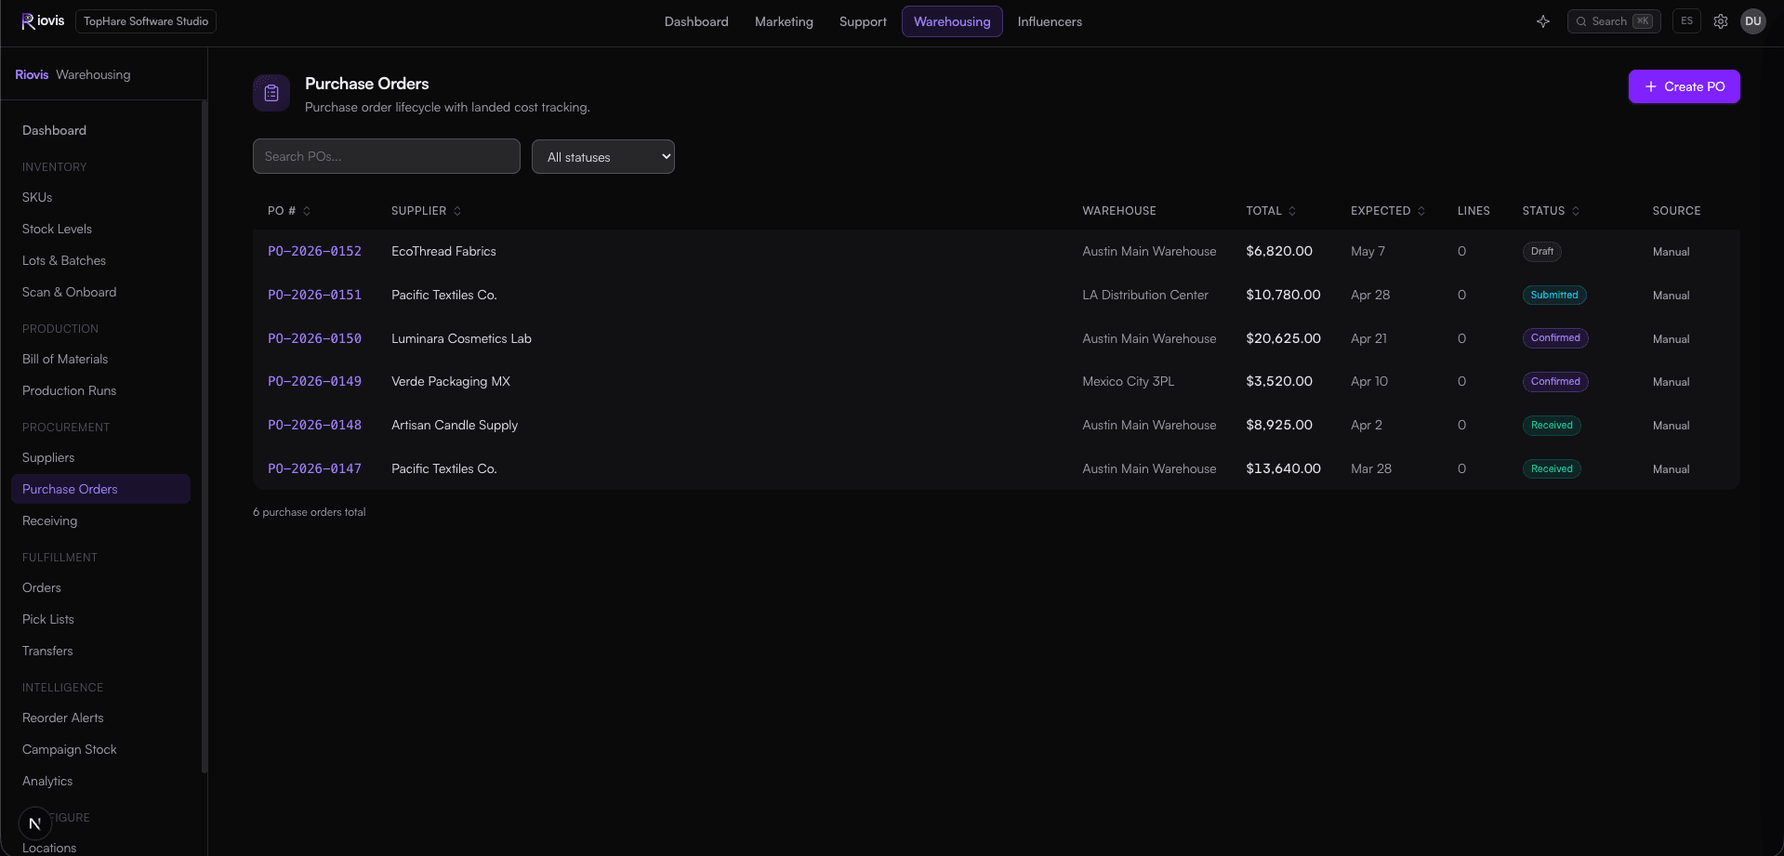Open the TopHare Software Studio workspace selector
This screenshot has width=1784, height=856.
click(146, 21)
